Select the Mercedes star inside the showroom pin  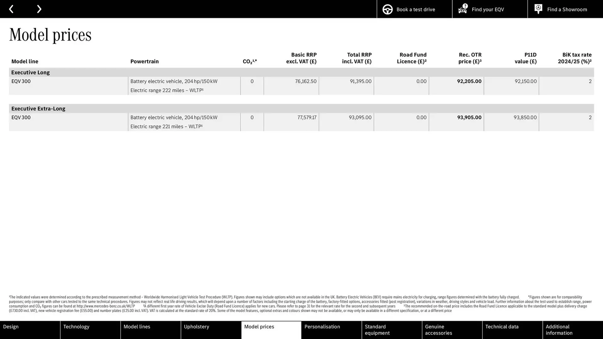[x=538, y=8]
